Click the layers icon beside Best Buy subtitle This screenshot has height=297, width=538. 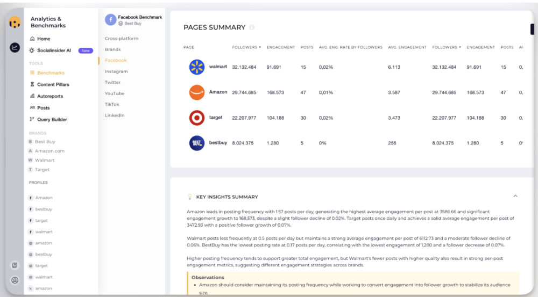[121, 24]
